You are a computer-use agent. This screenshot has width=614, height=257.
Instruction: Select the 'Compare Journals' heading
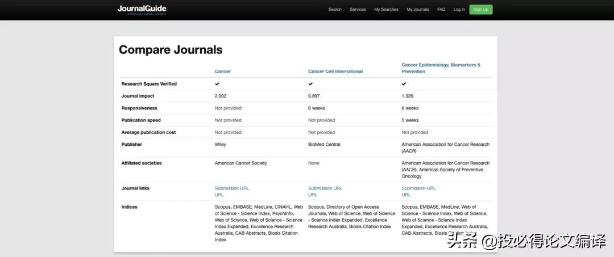(171, 50)
